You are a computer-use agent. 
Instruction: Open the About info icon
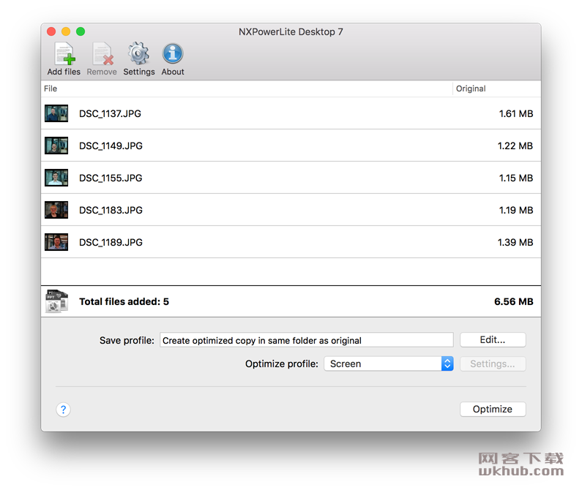click(x=173, y=54)
